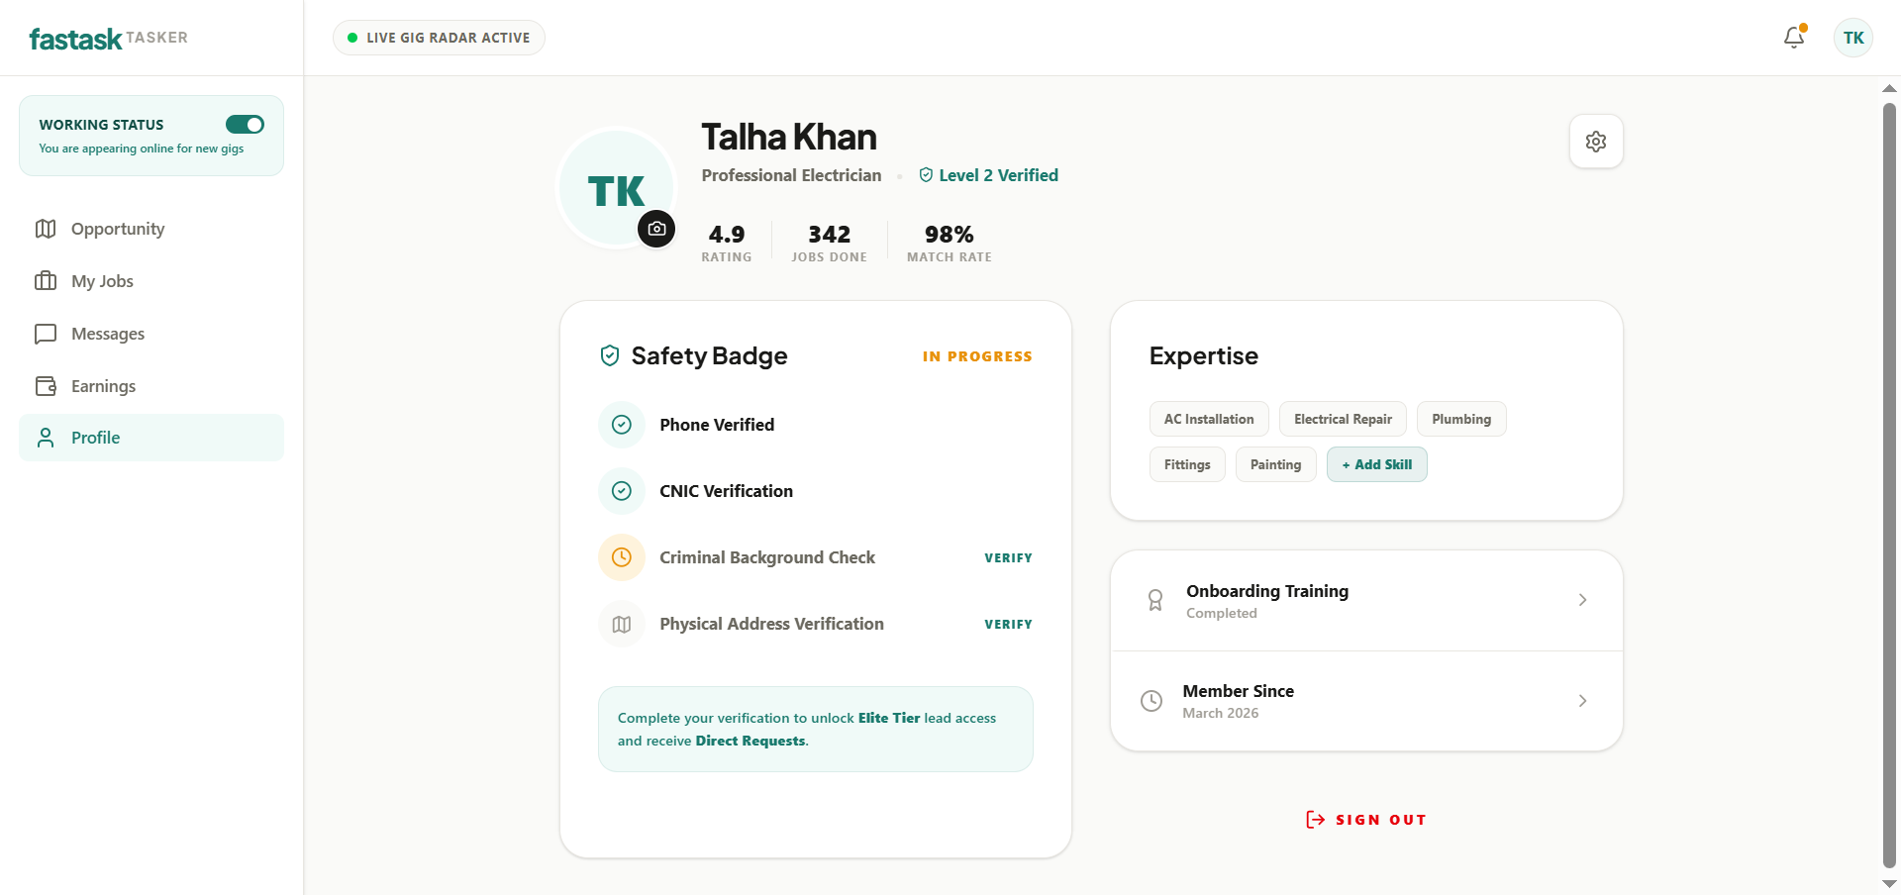1901x895 pixels.
Task: Click the large TK profile picture
Action: 617,188
